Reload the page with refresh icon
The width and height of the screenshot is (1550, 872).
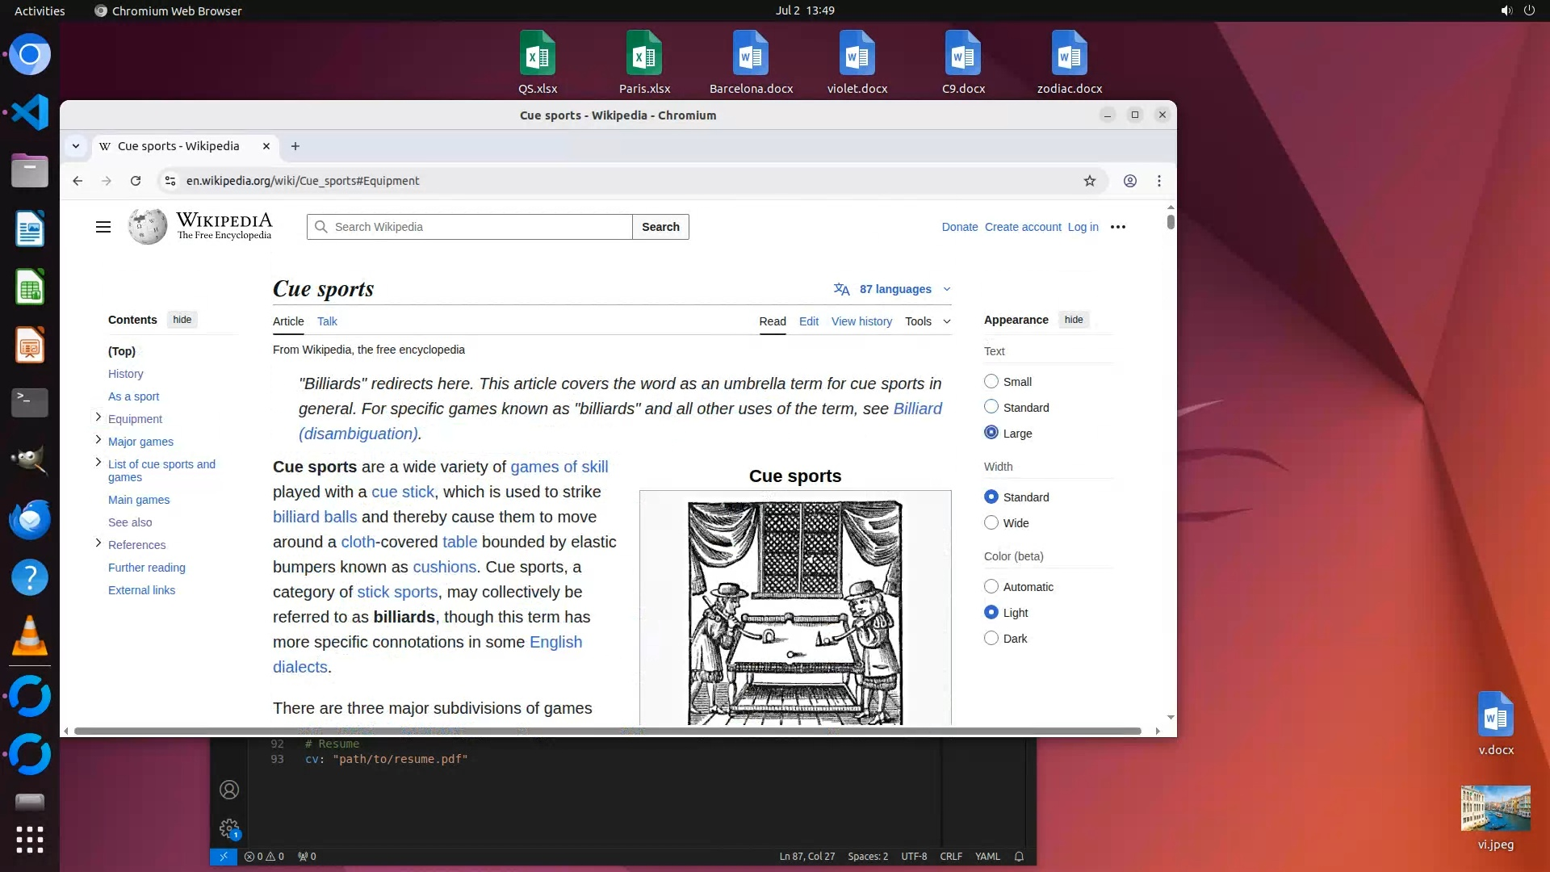pos(136,181)
